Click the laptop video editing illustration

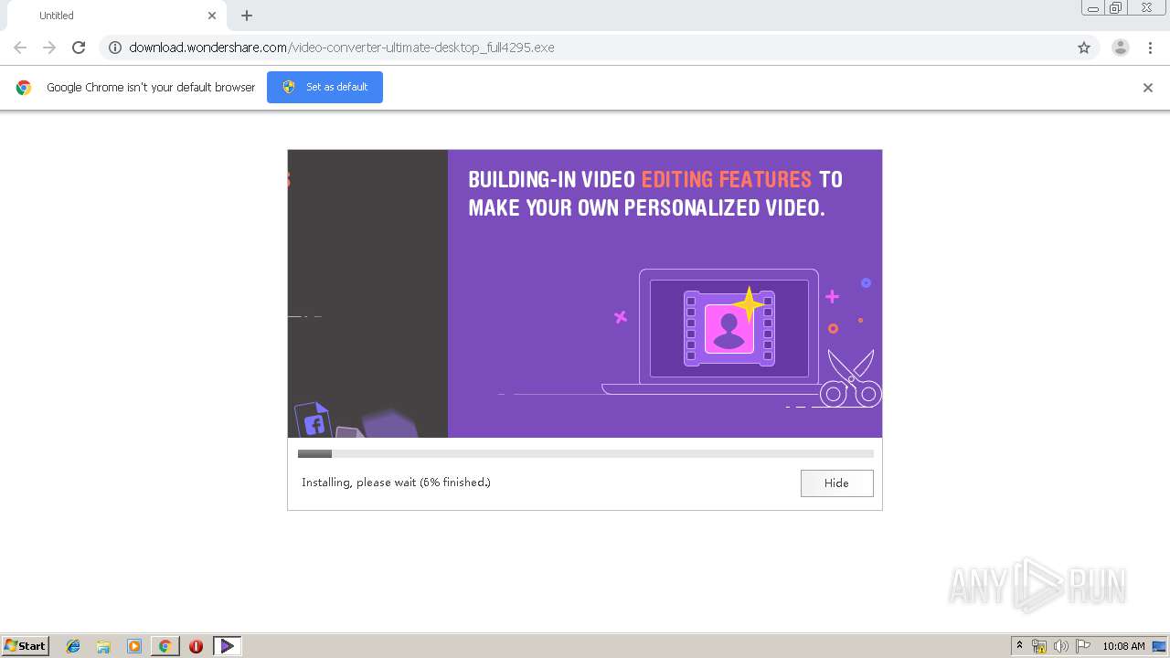(x=729, y=331)
